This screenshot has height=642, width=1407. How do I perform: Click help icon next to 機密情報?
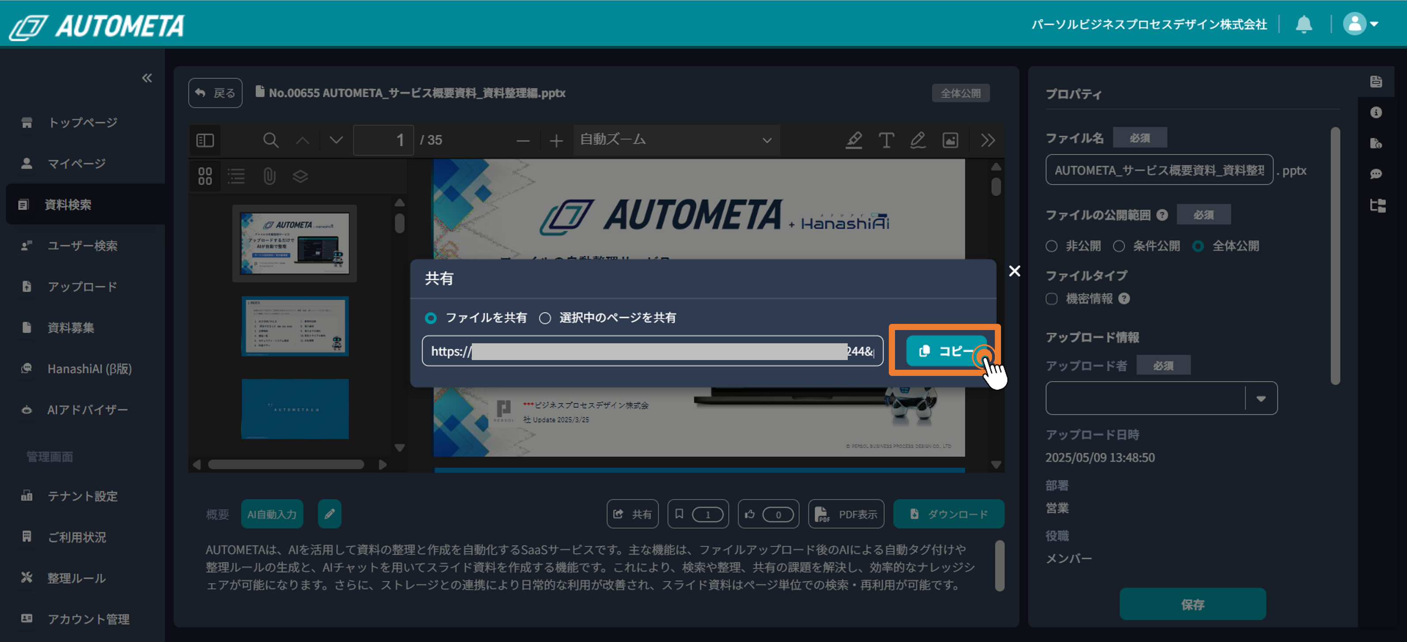(1124, 298)
